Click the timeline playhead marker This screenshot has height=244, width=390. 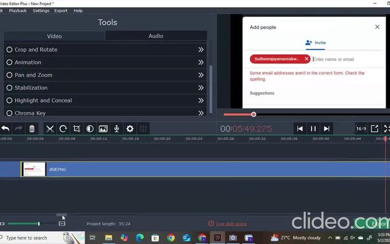click(x=385, y=139)
